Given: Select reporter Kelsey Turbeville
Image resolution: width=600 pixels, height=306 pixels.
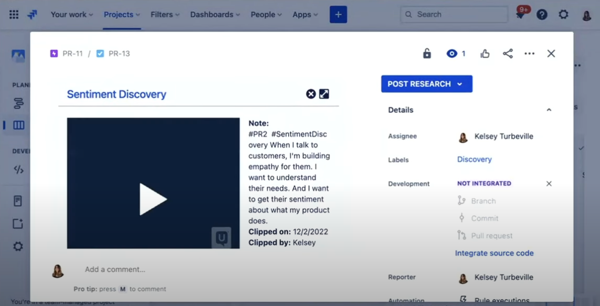Looking at the screenshot, I should (496, 278).
